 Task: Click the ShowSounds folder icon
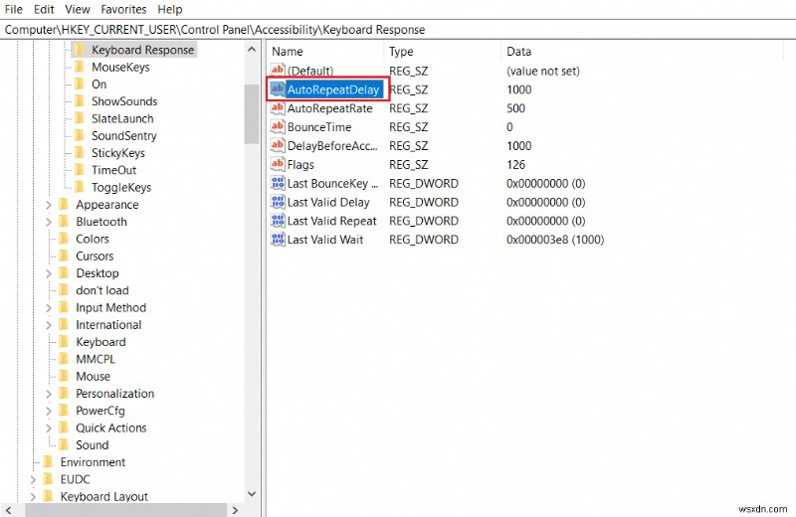(x=80, y=101)
